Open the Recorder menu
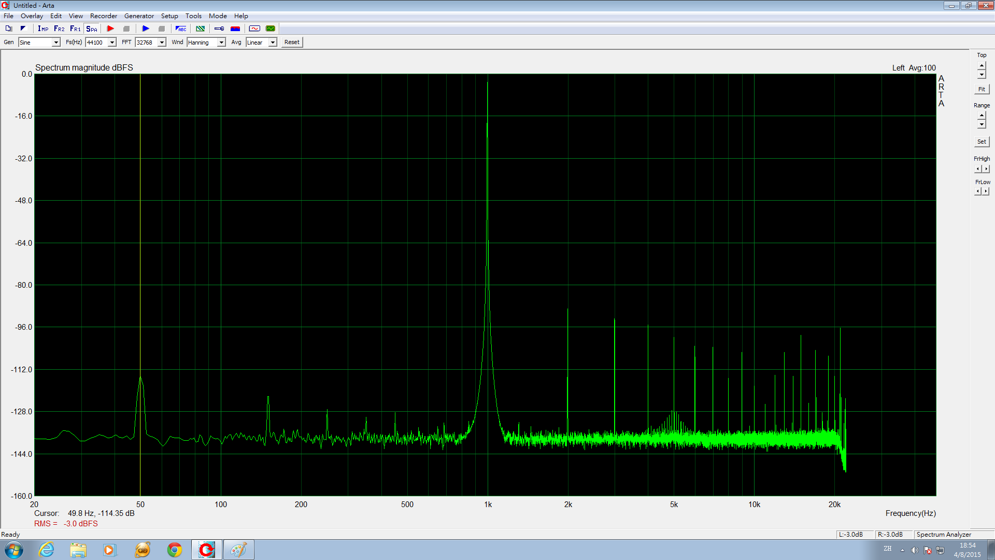This screenshot has height=560, width=995. click(104, 16)
